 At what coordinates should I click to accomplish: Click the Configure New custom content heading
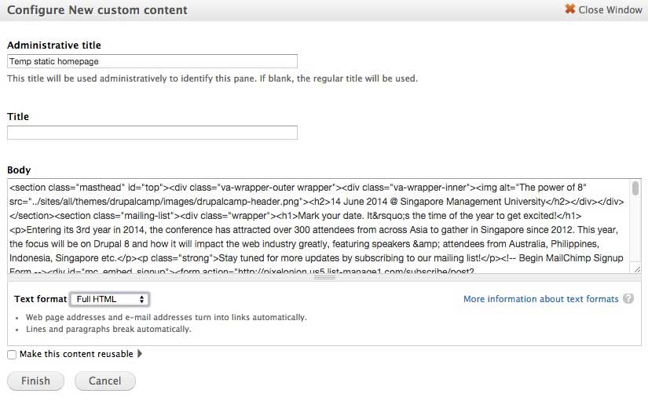coord(97,10)
